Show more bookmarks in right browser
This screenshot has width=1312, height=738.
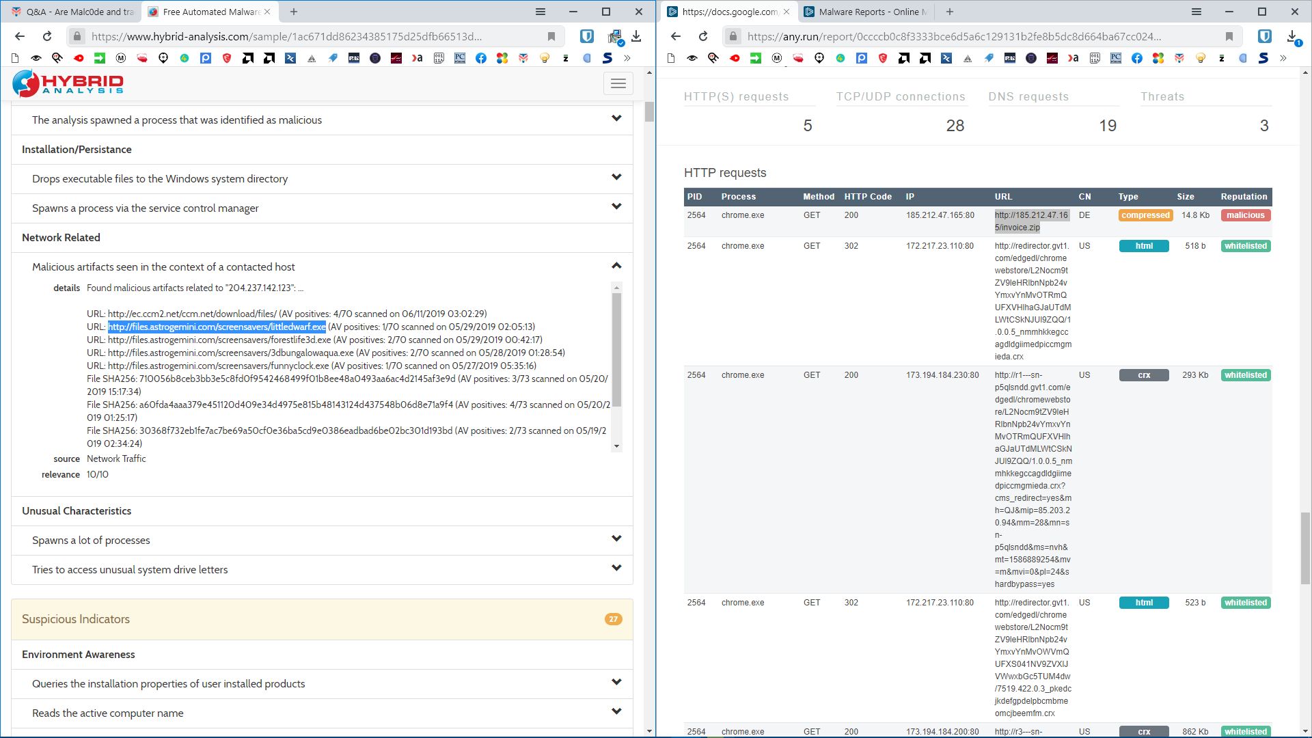(x=1283, y=58)
